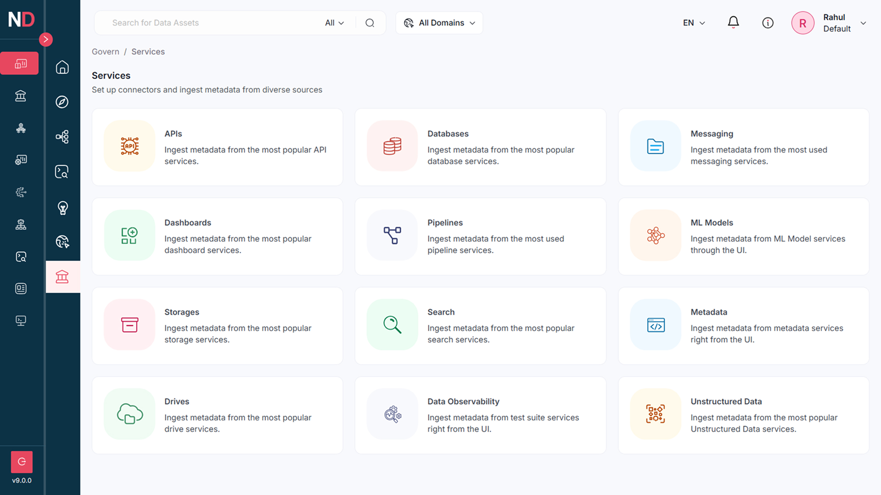Open the Unstructured Data card icon
The height and width of the screenshot is (495, 881).
655,414
